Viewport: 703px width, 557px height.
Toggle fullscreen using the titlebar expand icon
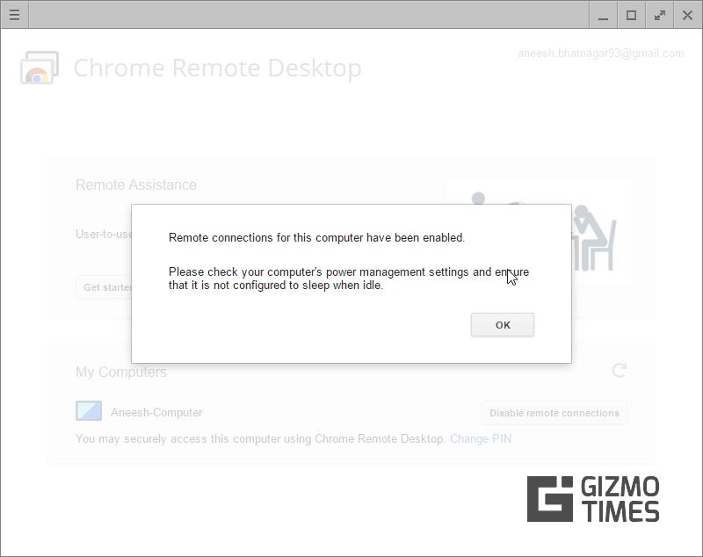[x=659, y=15]
